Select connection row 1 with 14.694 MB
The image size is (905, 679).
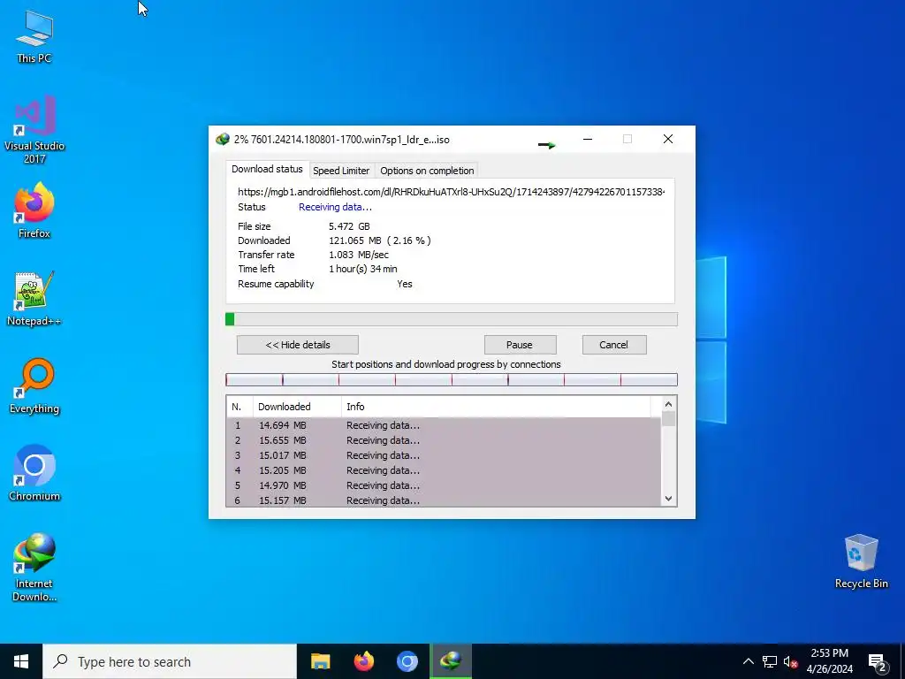click(x=444, y=425)
